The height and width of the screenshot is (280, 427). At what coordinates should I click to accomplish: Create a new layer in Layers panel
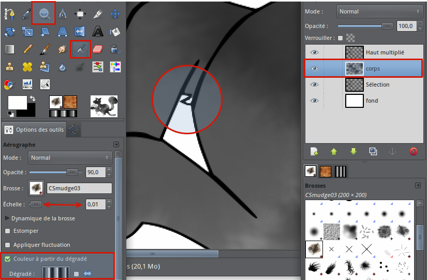click(314, 151)
